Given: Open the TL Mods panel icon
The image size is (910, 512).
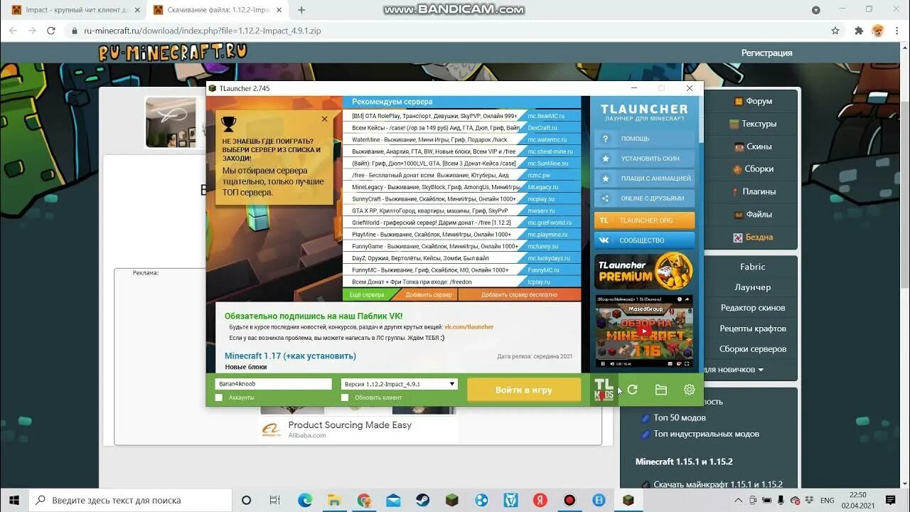Looking at the screenshot, I should point(604,390).
